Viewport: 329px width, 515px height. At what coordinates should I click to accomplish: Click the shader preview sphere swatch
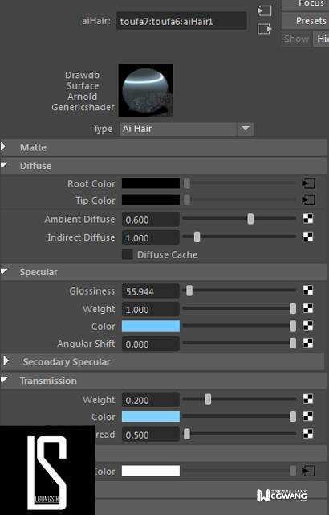coord(146,90)
